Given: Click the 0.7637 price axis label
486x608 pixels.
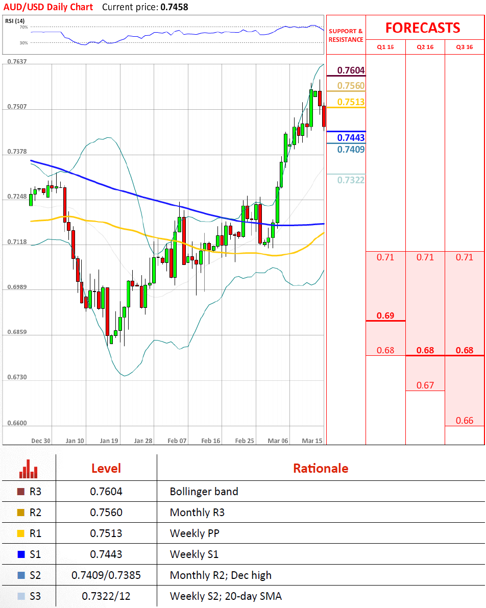Looking at the screenshot, I should pos(17,62).
